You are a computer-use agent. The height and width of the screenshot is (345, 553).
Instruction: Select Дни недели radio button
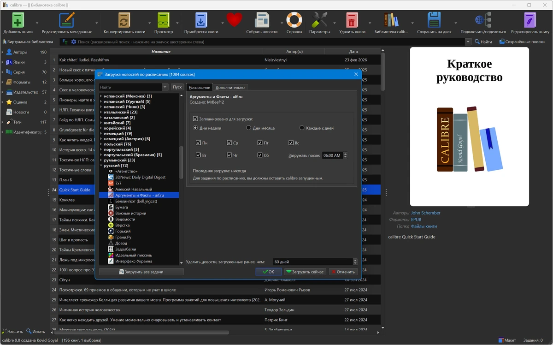click(195, 128)
